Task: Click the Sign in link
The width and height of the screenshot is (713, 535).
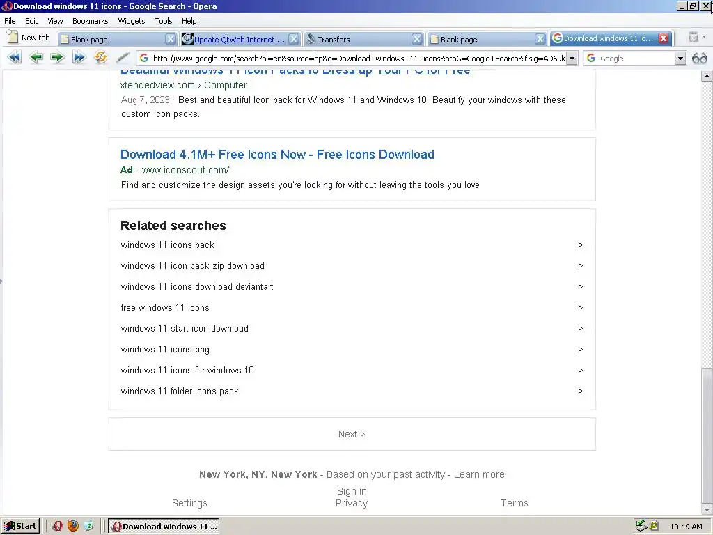Action: coord(352,491)
